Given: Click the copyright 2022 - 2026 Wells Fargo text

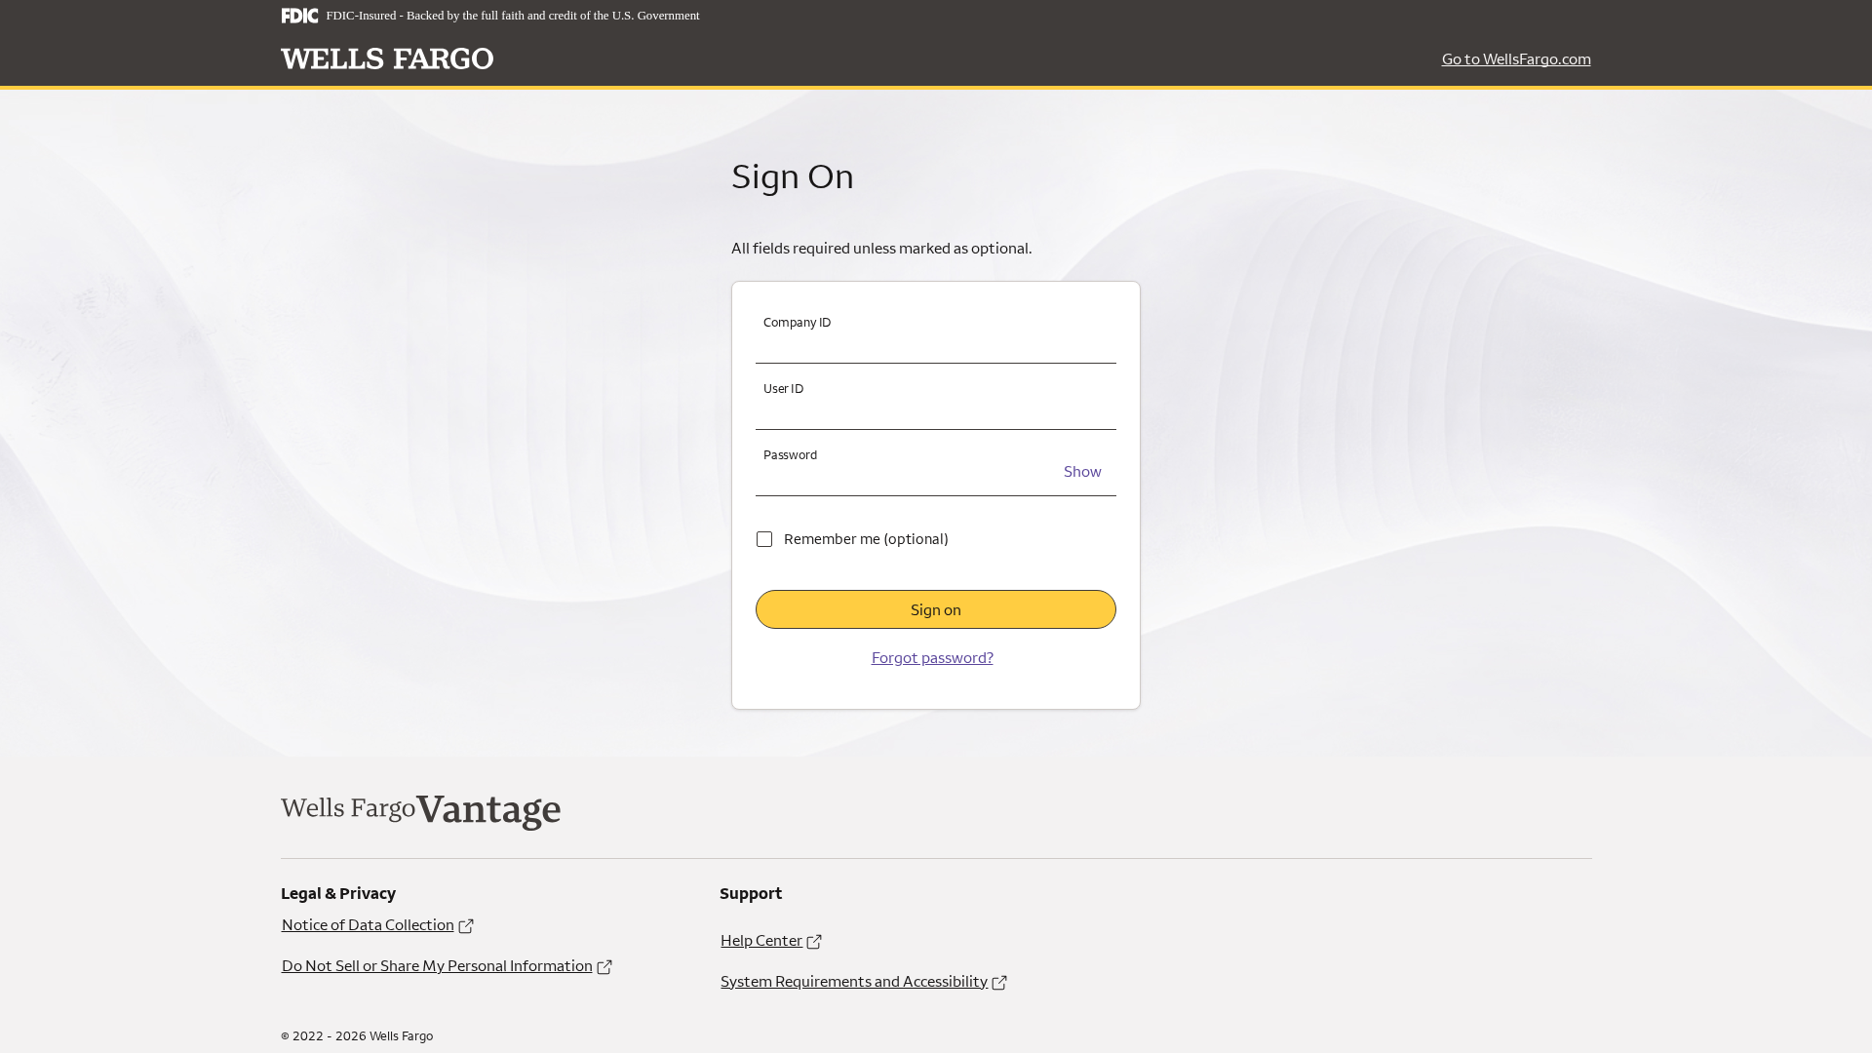Looking at the screenshot, I should point(357,1036).
